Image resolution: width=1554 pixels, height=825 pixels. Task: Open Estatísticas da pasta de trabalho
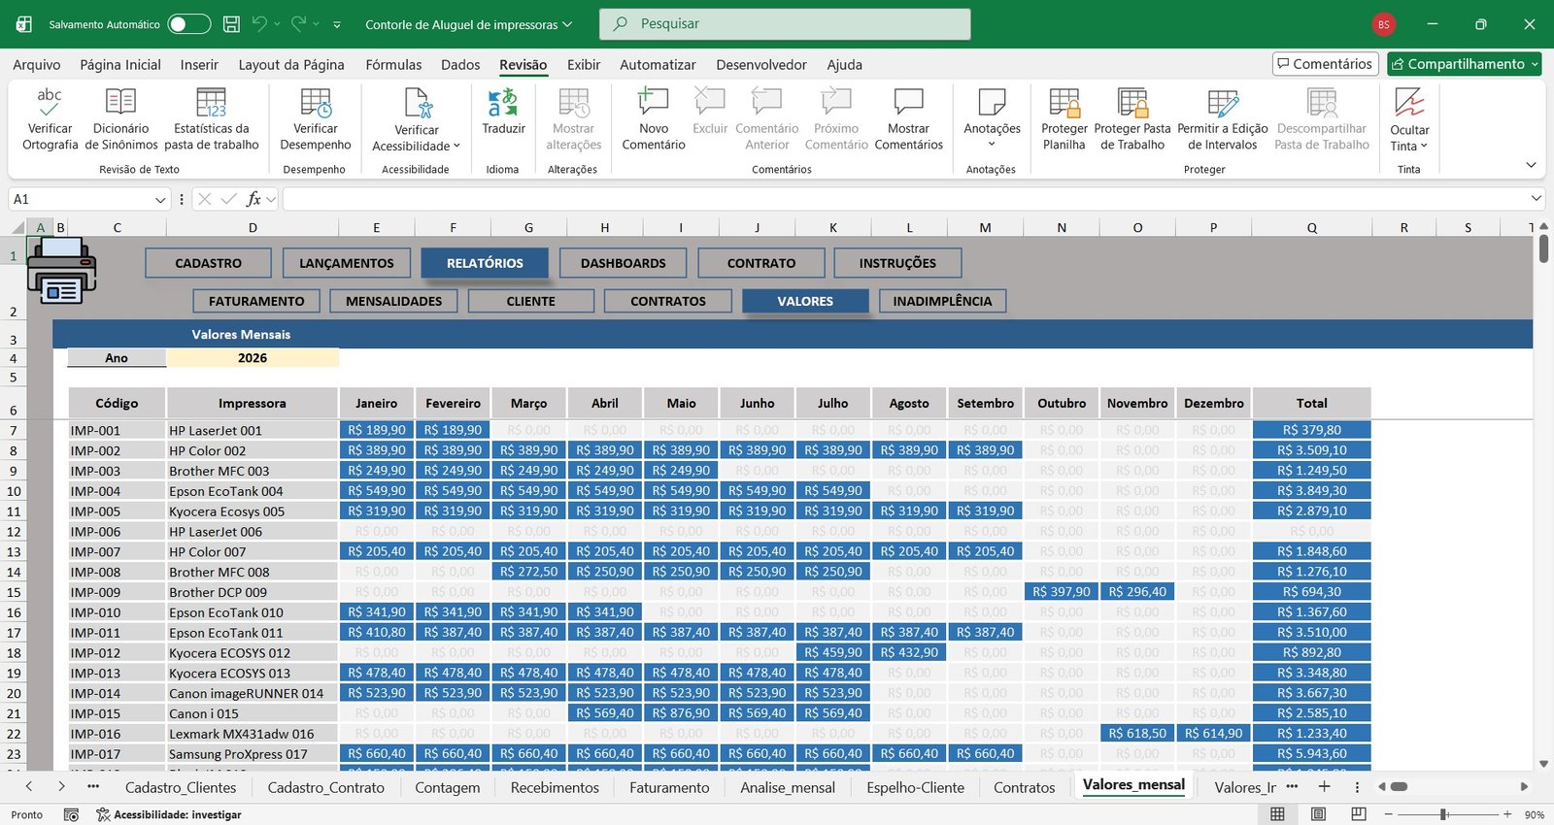[211, 119]
